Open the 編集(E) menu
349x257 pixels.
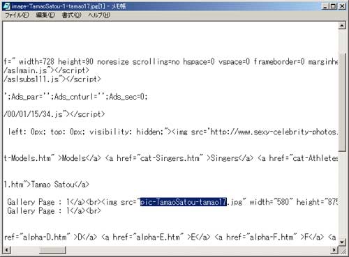[x=45, y=15]
